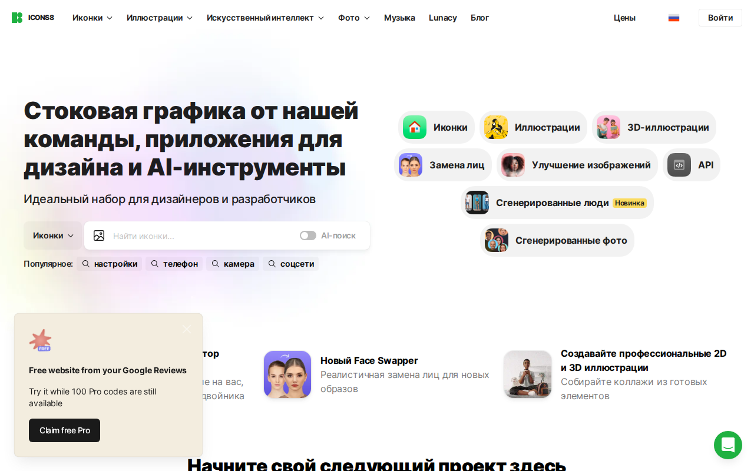Viewport: 754px width, 471px height.
Task: Expand the Фото navigation dropdown
Action: pyautogui.click(x=354, y=18)
